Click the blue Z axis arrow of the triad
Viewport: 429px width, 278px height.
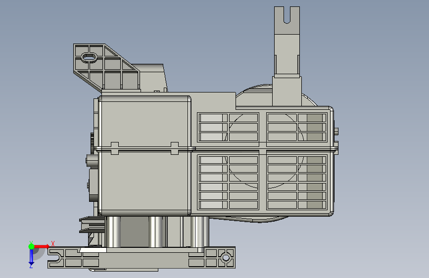[31, 257]
